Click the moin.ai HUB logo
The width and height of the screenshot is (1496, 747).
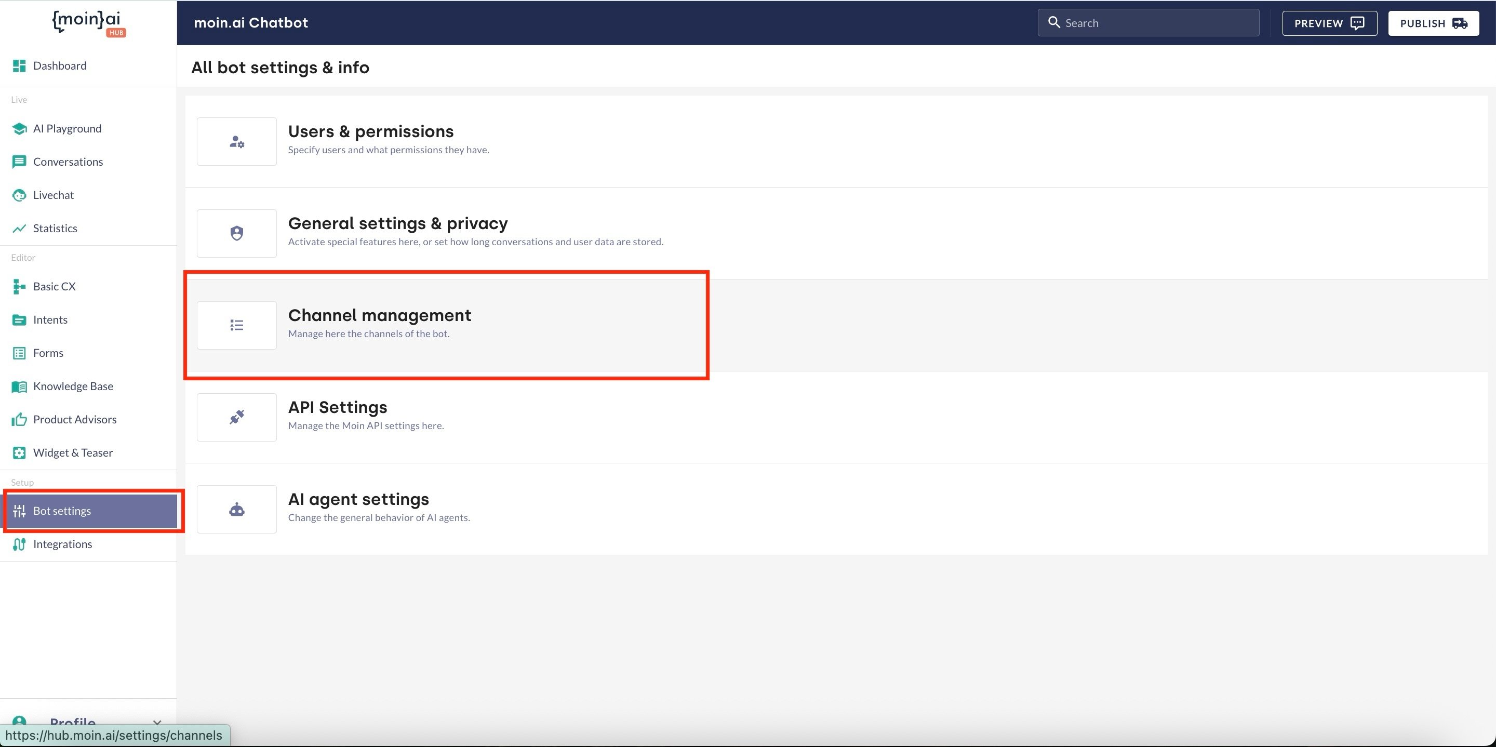88,23
